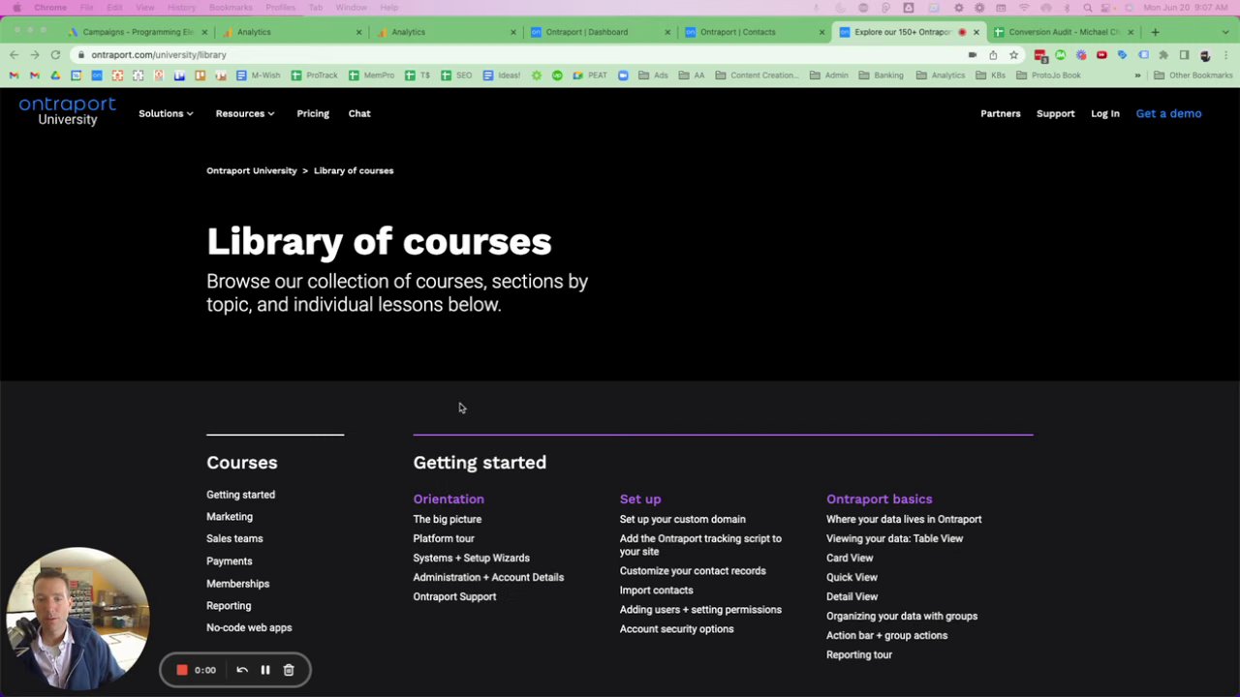Open the Orientation section heading
1240x697 pixels.
(x=449, y=499)
